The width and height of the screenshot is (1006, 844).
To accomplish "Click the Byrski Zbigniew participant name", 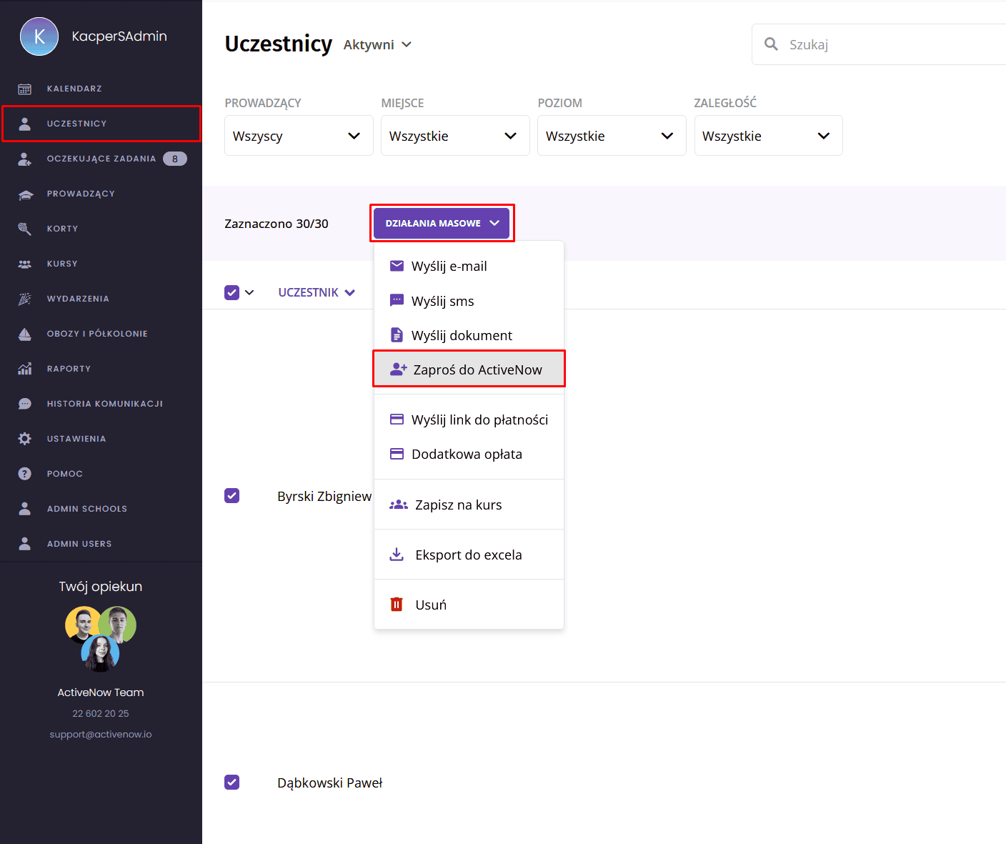I will click(x=324, y=496).
